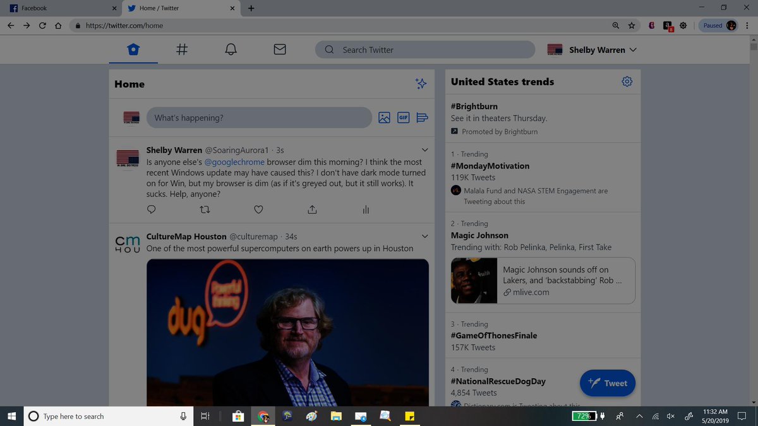
Task: Open Notifications bell icon
Action: pyautogui.click(x=231, y=50)
